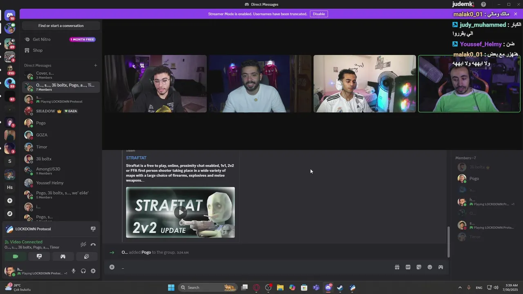This screenshot has width=523, height=294.
Task: Toggle camera in the voice panel
Action: (x=16, y=256)
